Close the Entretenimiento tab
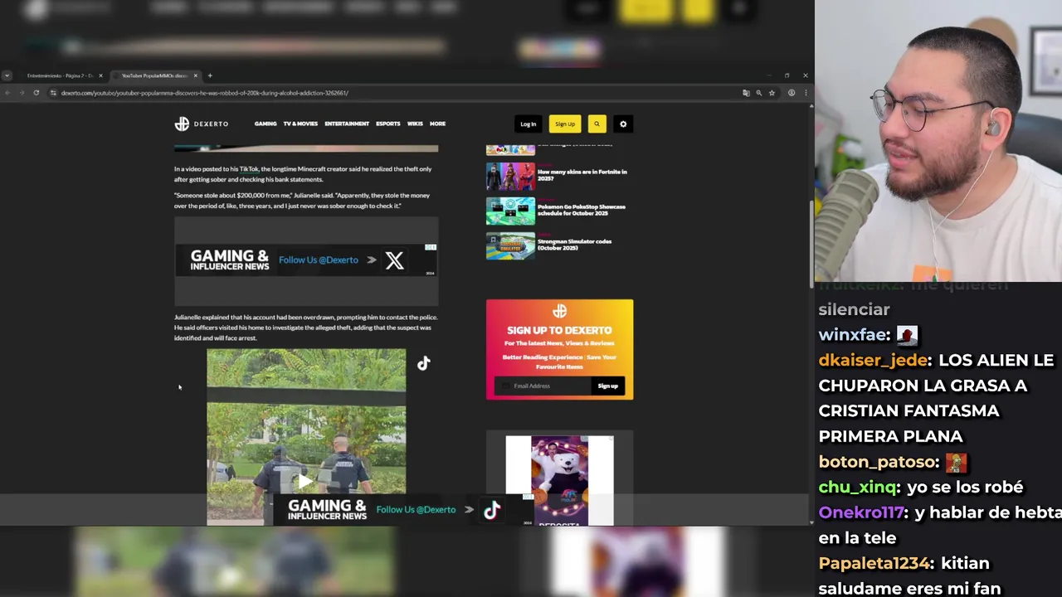Image resolution: width=1062 pixels, height=597 pixels. (100, 75)
